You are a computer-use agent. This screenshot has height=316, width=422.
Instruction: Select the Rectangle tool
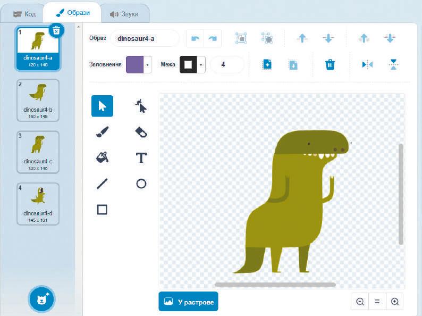(102, 210)
